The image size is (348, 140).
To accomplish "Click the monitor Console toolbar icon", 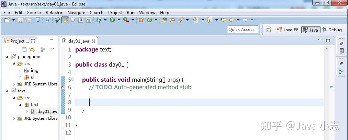I will [38, 20].
